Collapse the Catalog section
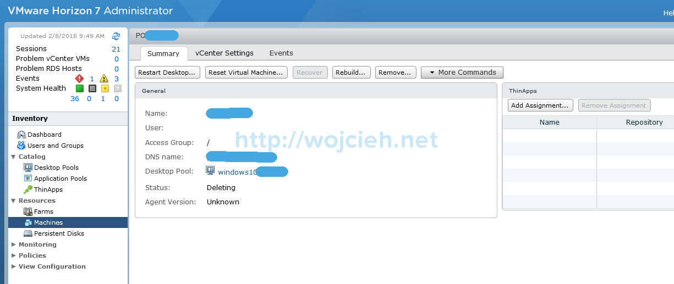 [x=14, y=157]
